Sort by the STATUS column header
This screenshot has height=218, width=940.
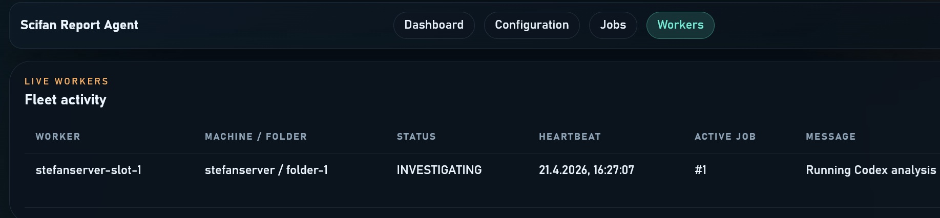pos(416,137)
